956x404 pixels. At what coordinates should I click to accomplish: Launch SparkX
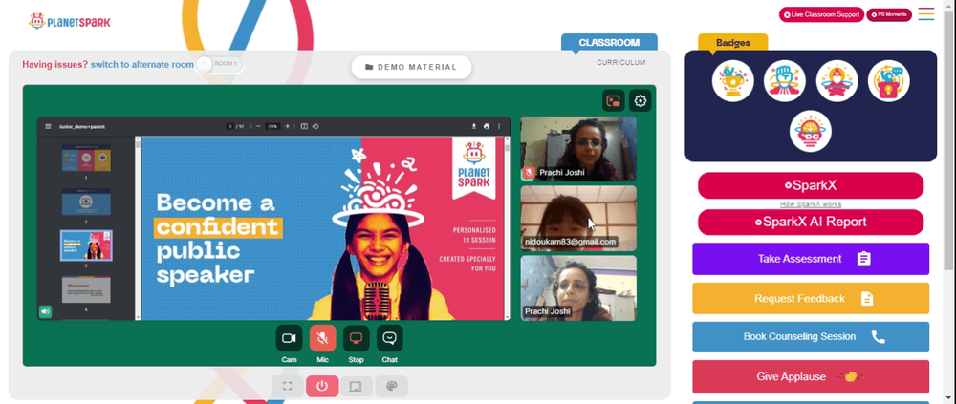[811, 185]
